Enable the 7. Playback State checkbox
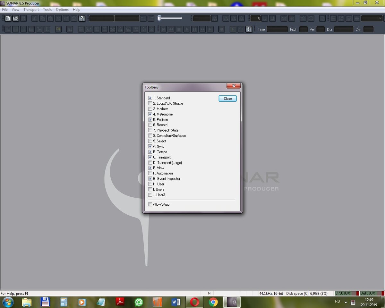Viewport: 385px width, 308px height. 150,130
